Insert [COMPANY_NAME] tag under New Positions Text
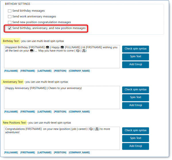This screenshot has height=160, width=172. tap(79, 153)
